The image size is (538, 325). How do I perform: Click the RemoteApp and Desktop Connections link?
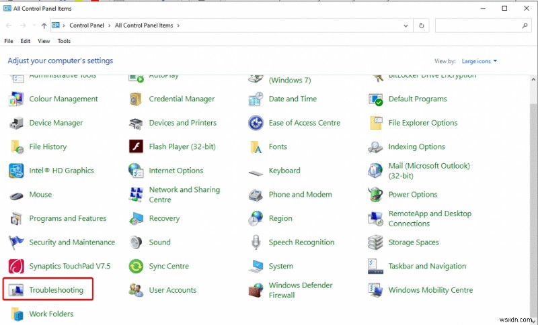430,218
